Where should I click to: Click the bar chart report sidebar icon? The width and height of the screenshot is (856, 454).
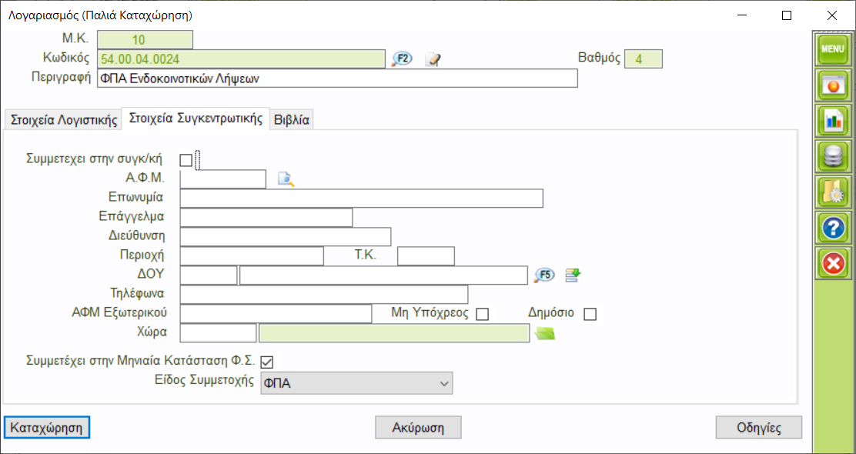pyautogui.click(x=834, y=120)
